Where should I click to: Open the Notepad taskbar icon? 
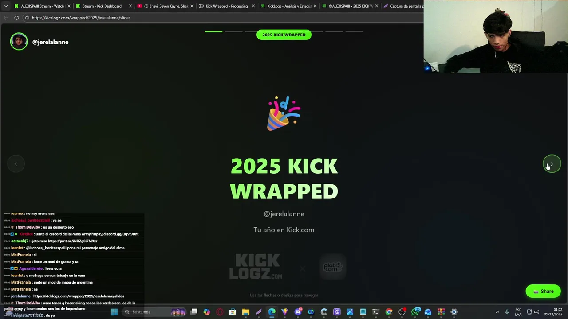pos(363,312)
